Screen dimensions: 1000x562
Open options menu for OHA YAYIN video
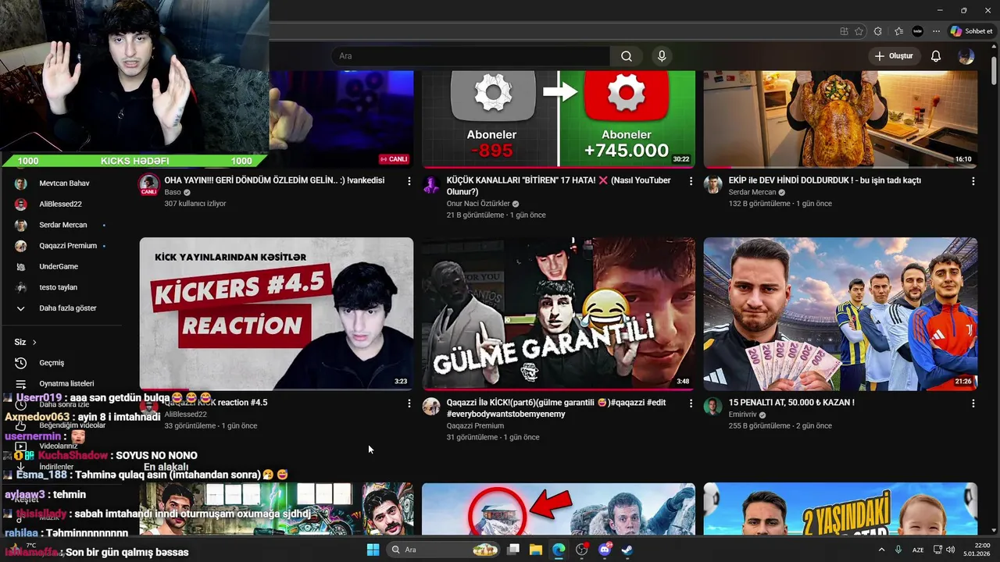409,181
